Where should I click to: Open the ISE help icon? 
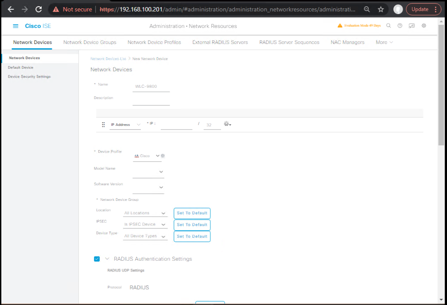coord(400,26)
